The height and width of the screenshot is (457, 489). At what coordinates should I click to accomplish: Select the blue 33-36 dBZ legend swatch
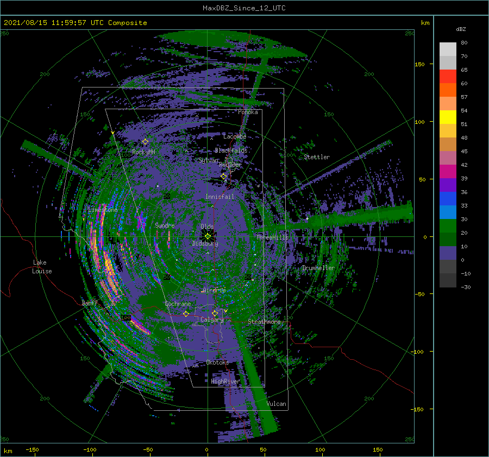point(448,199)
